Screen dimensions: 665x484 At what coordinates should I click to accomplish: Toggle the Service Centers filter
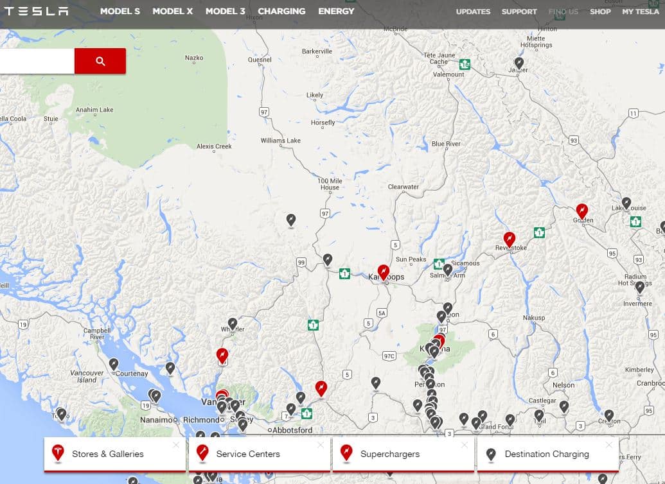pos(259,454)
